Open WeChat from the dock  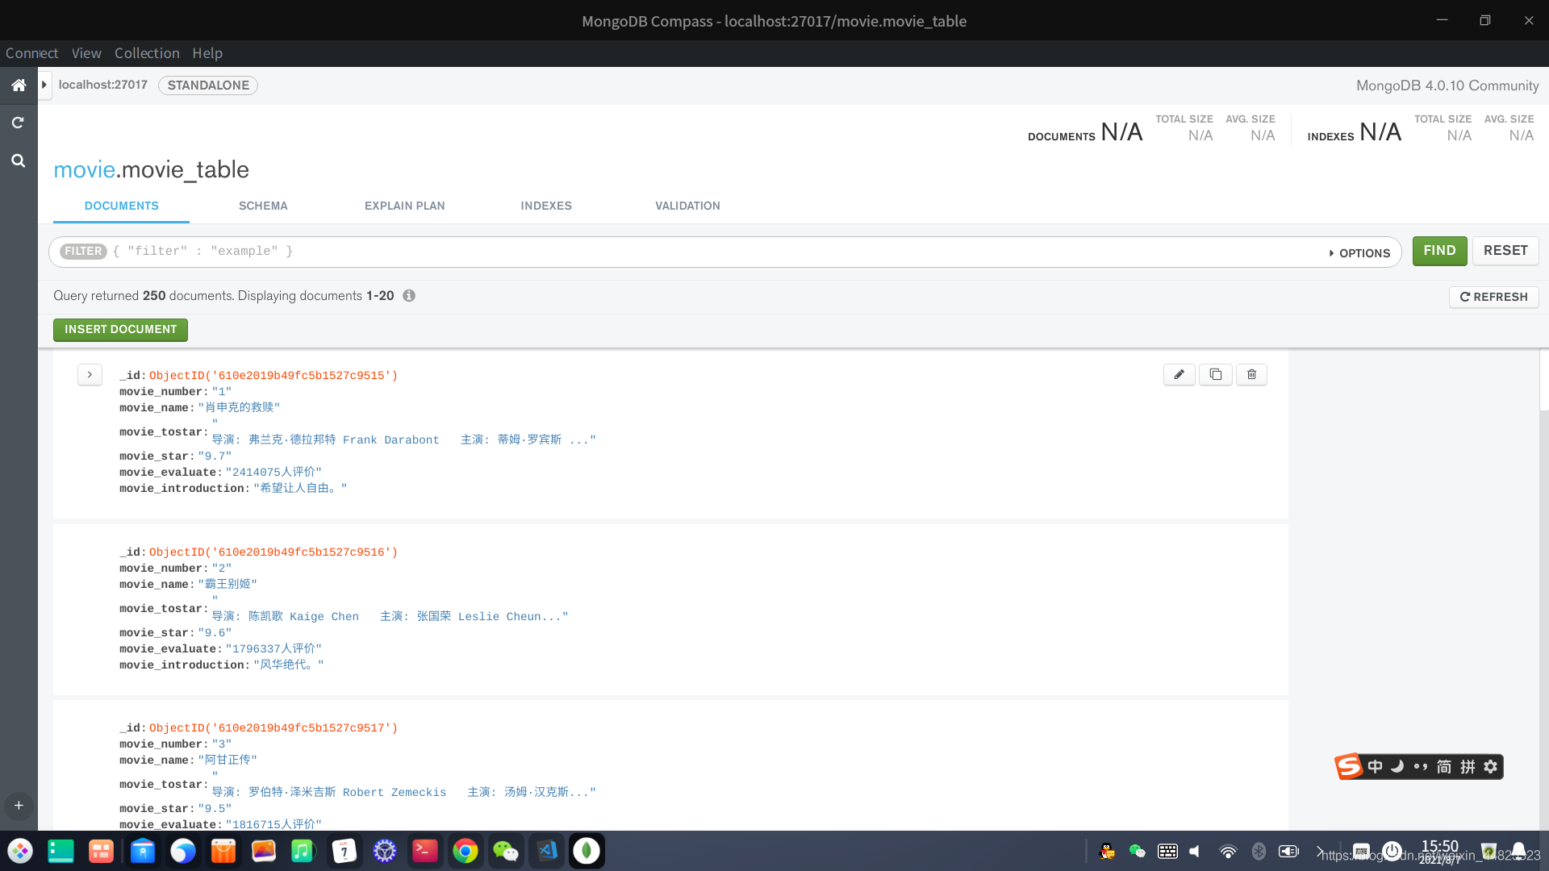506,851
